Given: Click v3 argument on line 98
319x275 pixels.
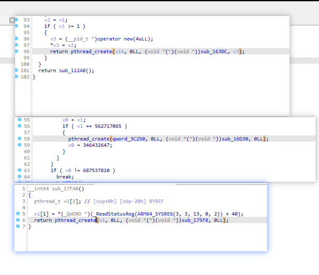Looking at the screenshot, I should click(x=236, y=52).
